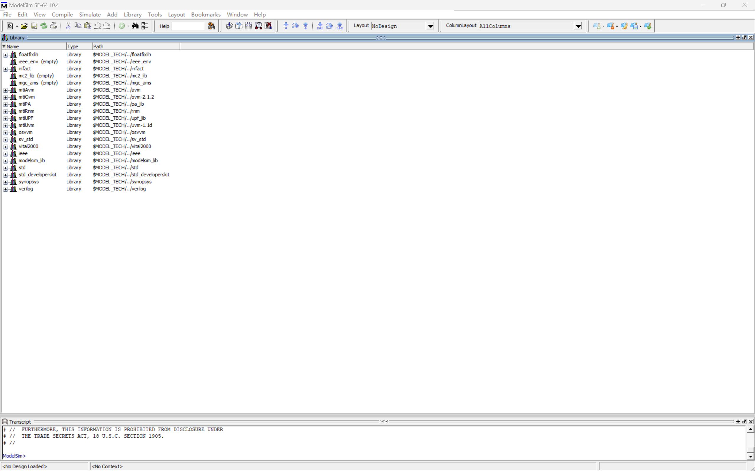Open an existing file using the Open icon
The width and height of the screenshot is (755, 471).
pyautogui.click(x=24, y=26)
